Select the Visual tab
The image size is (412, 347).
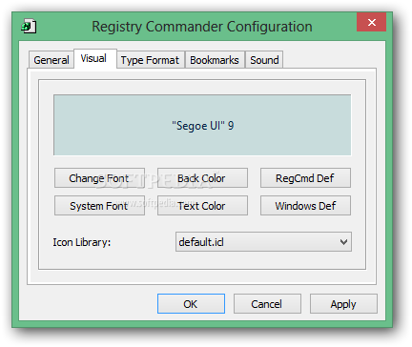click(x=95, y=58)
